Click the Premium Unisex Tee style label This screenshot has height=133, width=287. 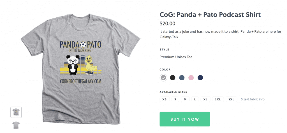click(x=176, y=57)
